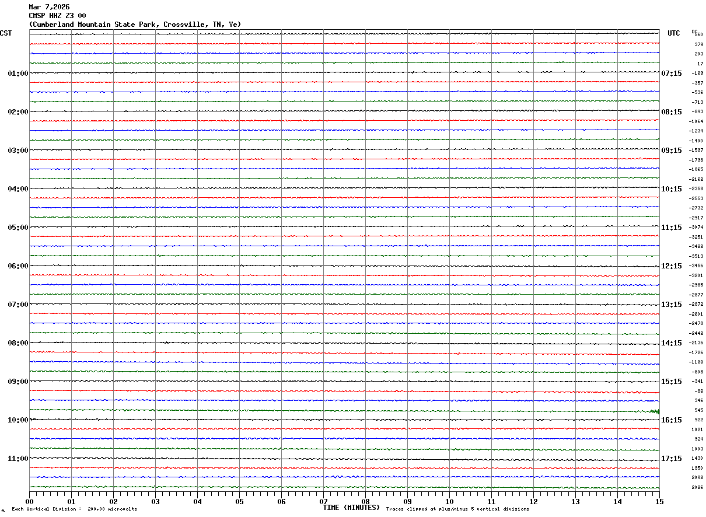
Task: Click the CST time label '04:00'
Action: coord(18,189)
